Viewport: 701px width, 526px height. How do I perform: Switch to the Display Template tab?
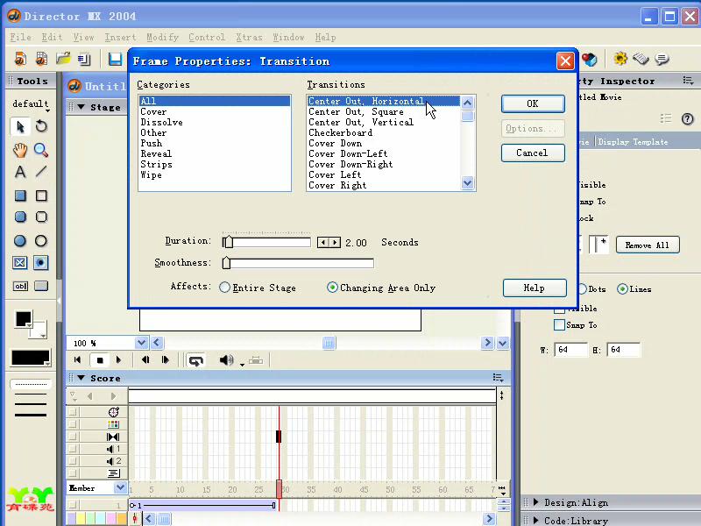(633, 142)
